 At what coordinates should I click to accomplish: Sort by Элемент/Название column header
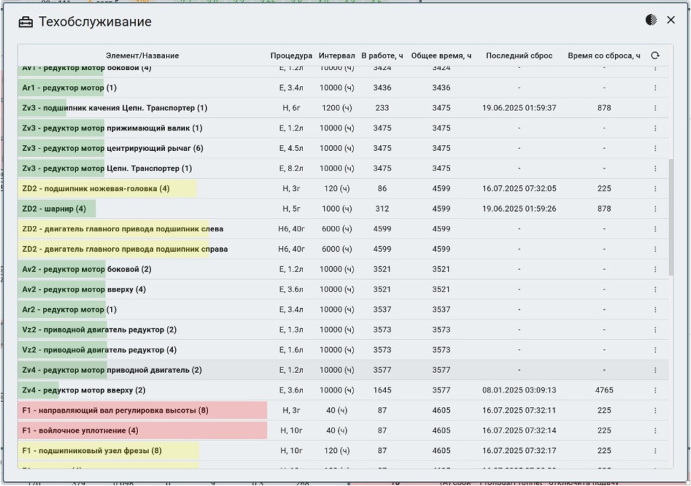[x=142, y=56]
